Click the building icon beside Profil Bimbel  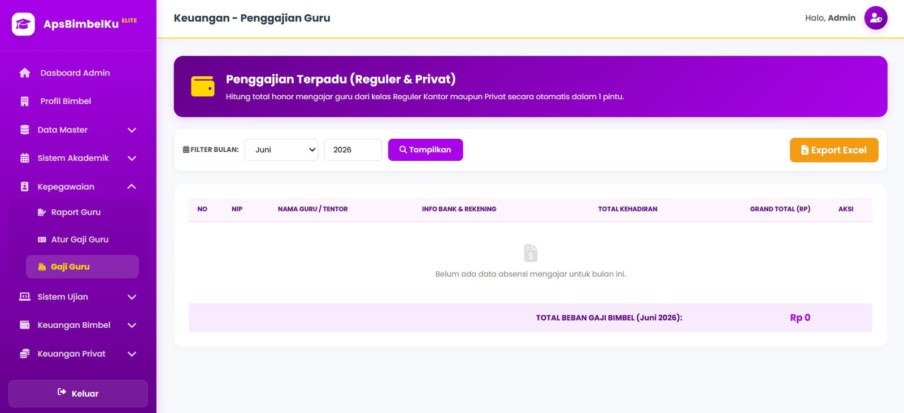point(25,102)
